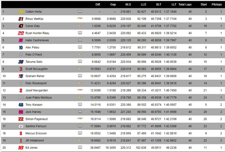This screenshot has height=152, width=225.
Task: Click Simon Pagenaud's red 22 number icon
Action: coord(21,119)
